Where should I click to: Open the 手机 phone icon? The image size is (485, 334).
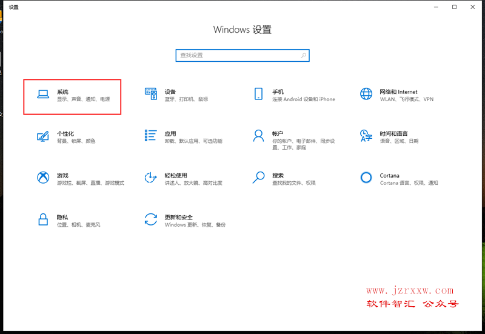click(x=258, y=94)
